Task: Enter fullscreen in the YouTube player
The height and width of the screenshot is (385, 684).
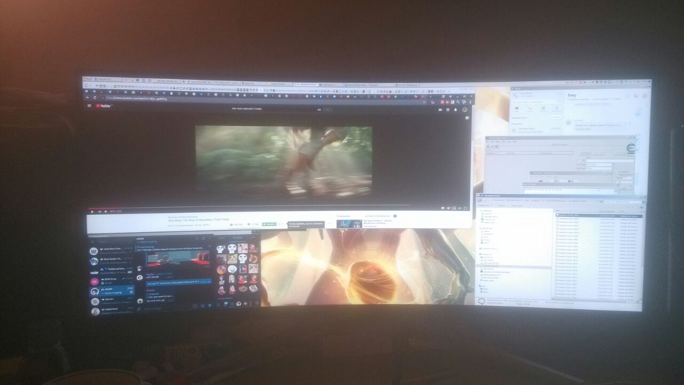Action: click(465, 208)
